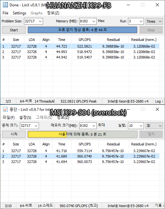Open the 회 unit dropdown
The width and height of the screenshot is (165, 209).
click(x=154, y=126)
